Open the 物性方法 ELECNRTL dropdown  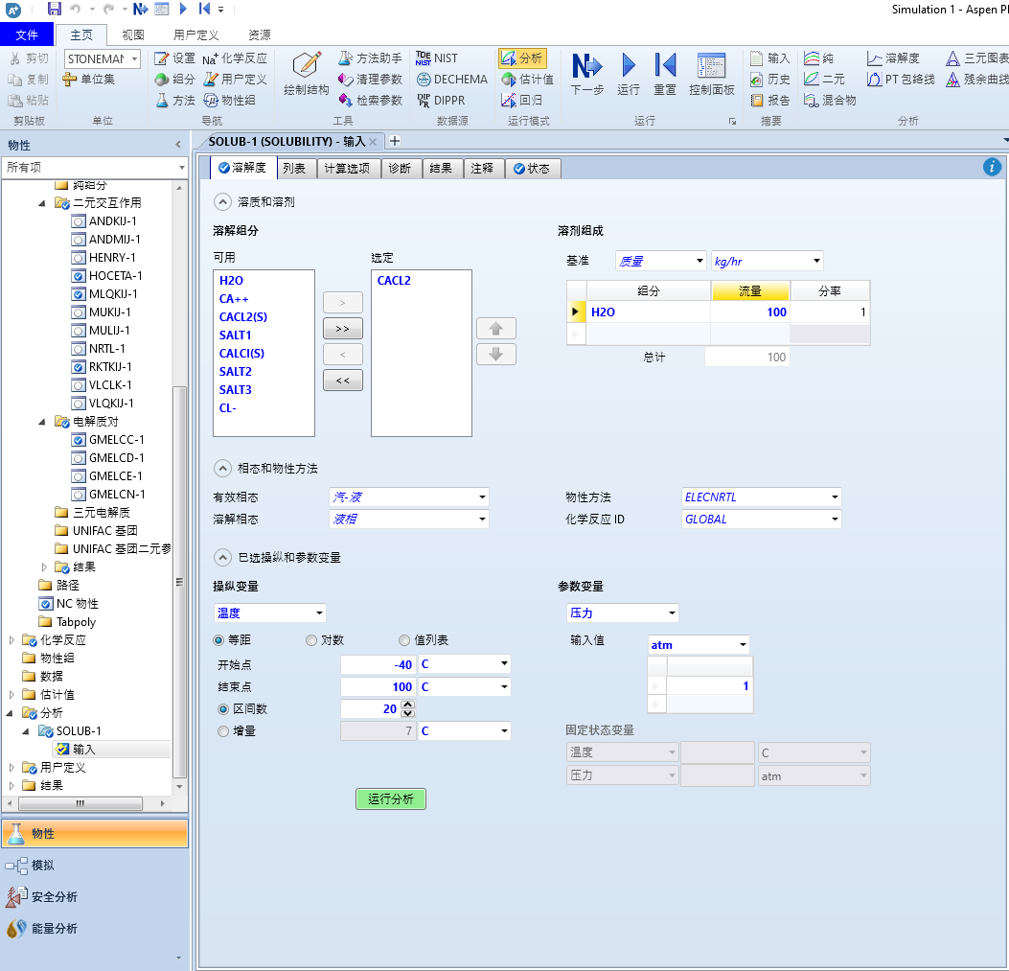[761, 497]
